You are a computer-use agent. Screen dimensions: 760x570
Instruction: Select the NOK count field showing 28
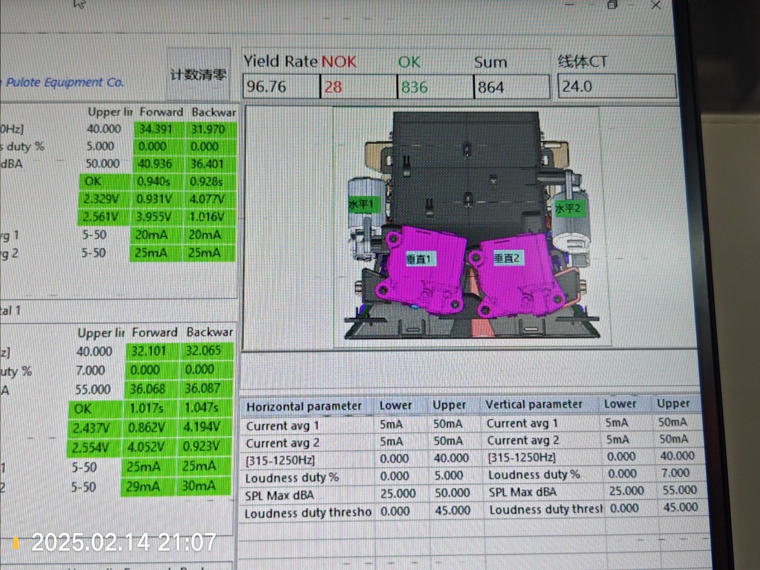point(359,87)
